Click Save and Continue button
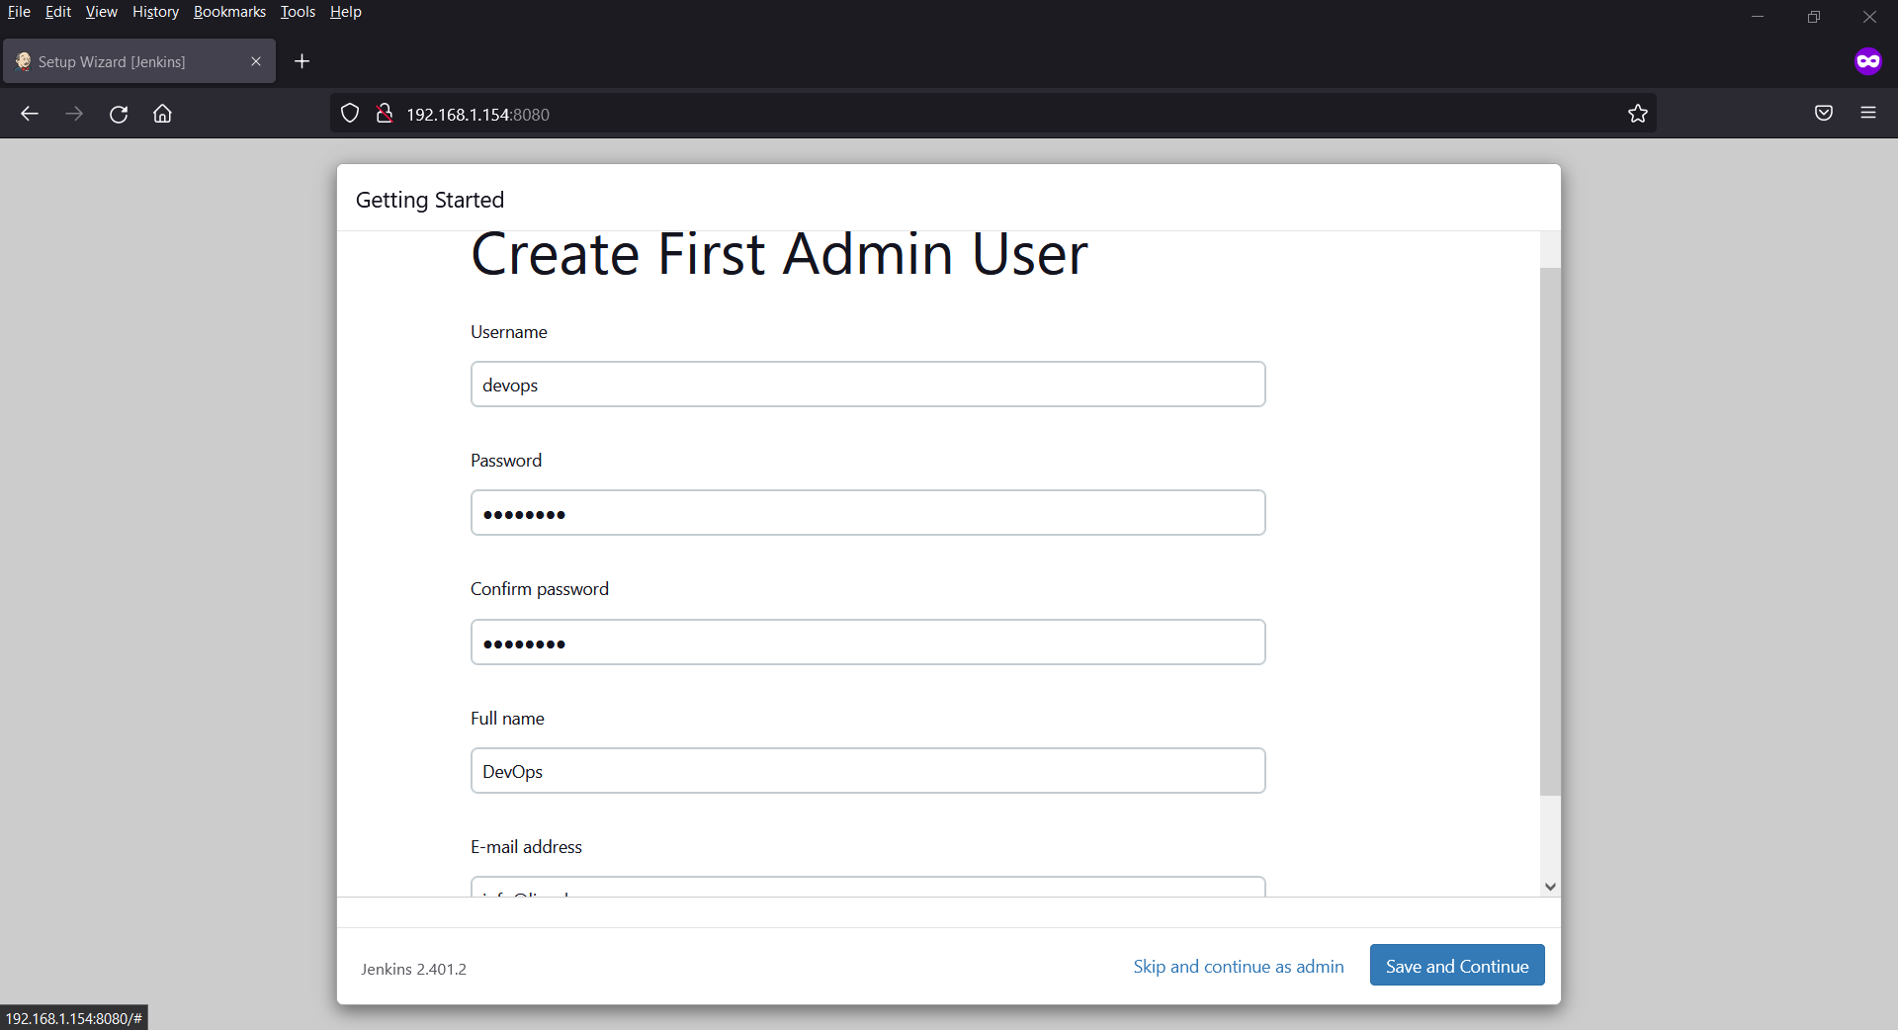Viewport: 1898px width, 1030px height. pos(1457,966)
